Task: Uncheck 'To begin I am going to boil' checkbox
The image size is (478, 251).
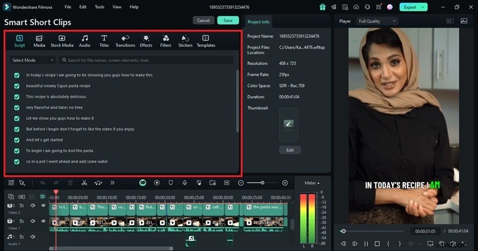Action: [17, 151]
